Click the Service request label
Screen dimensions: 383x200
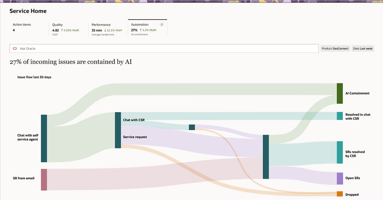[x=135, y=137]
